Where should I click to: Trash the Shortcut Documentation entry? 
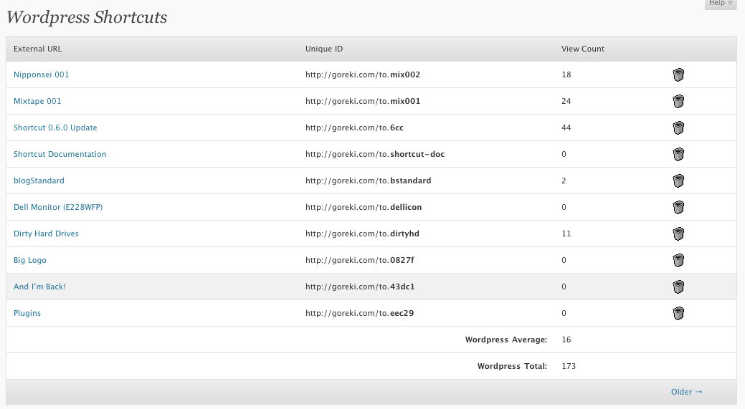[678, 155]
